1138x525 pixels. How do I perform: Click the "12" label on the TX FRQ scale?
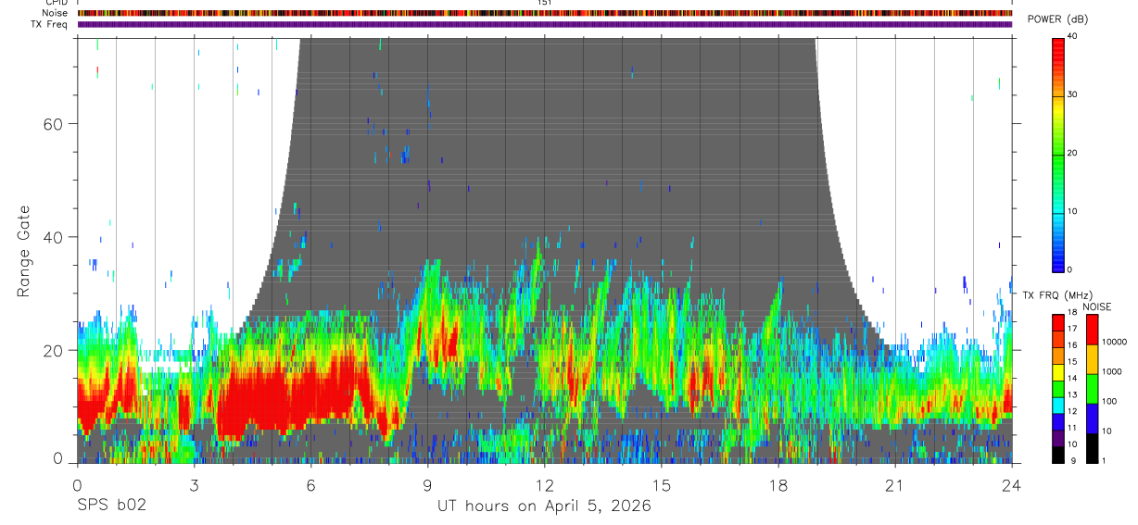[1072, 412]
